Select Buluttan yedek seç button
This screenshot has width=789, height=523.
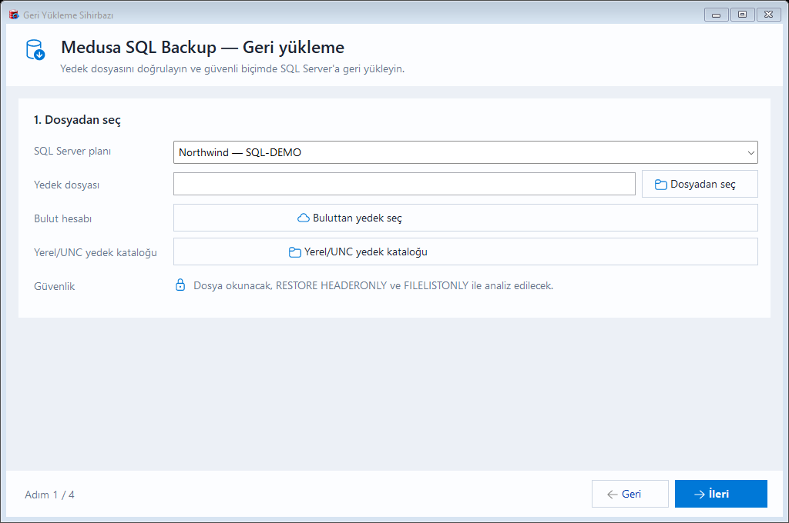point(465,218)
